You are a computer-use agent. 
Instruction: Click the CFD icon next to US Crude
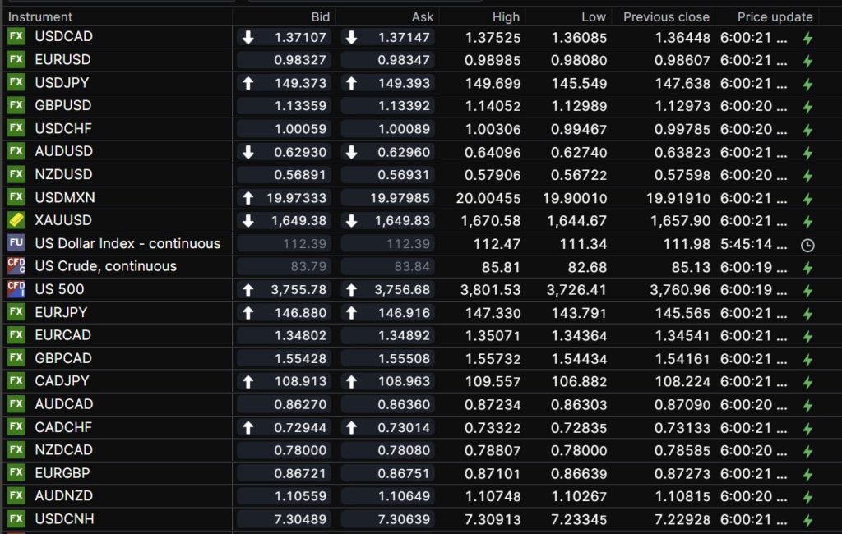click(16, 266)
